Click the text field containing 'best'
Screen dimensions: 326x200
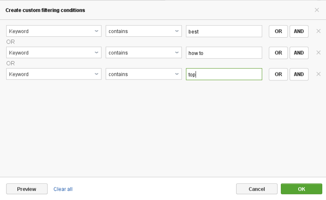coord(224,31)
